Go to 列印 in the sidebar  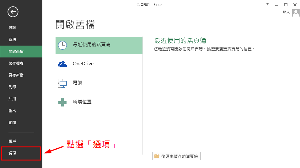[12, 87]
